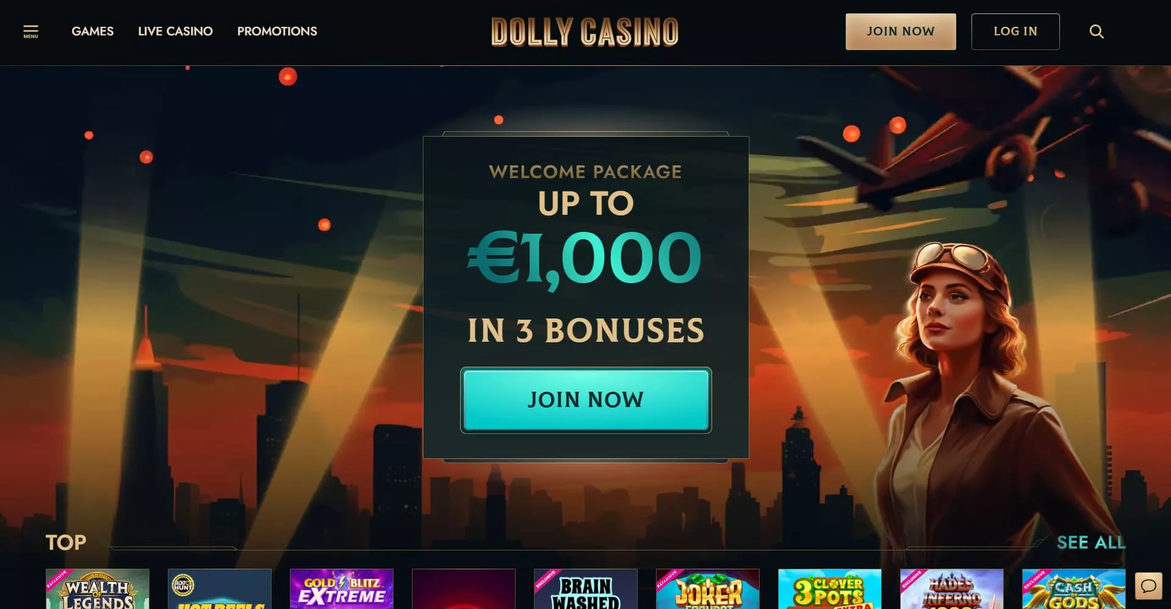Open the Brain Washed game tile

586,589
